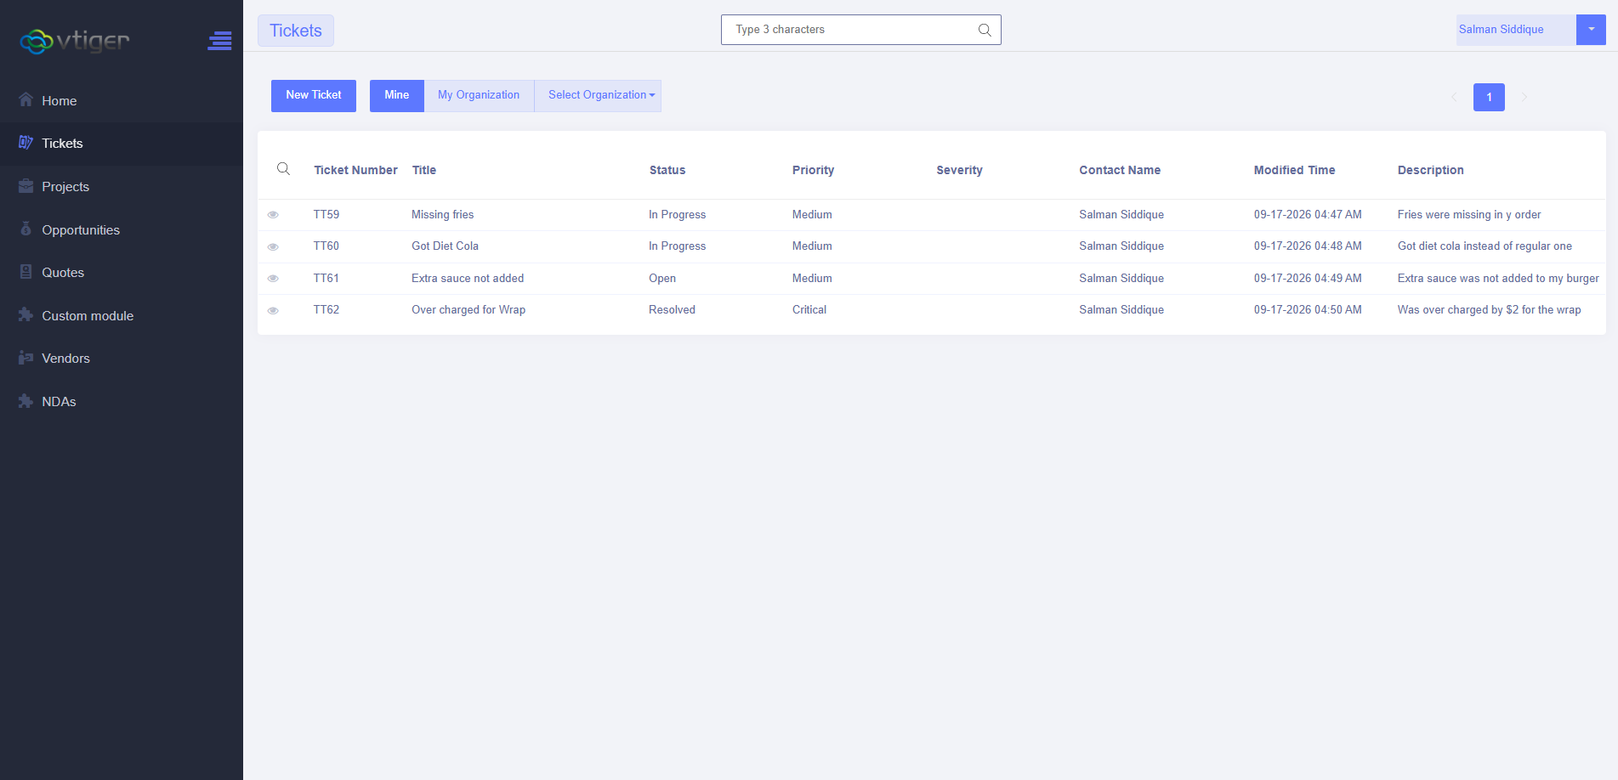Image resolution: width=1618 pixels, height=780 pixels.
Task: Click the Critical priority cell
Action: (809, 309)
